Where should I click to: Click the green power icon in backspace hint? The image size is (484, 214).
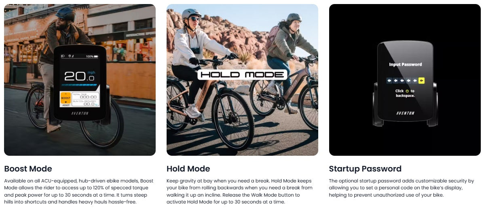tap(407, 91)
